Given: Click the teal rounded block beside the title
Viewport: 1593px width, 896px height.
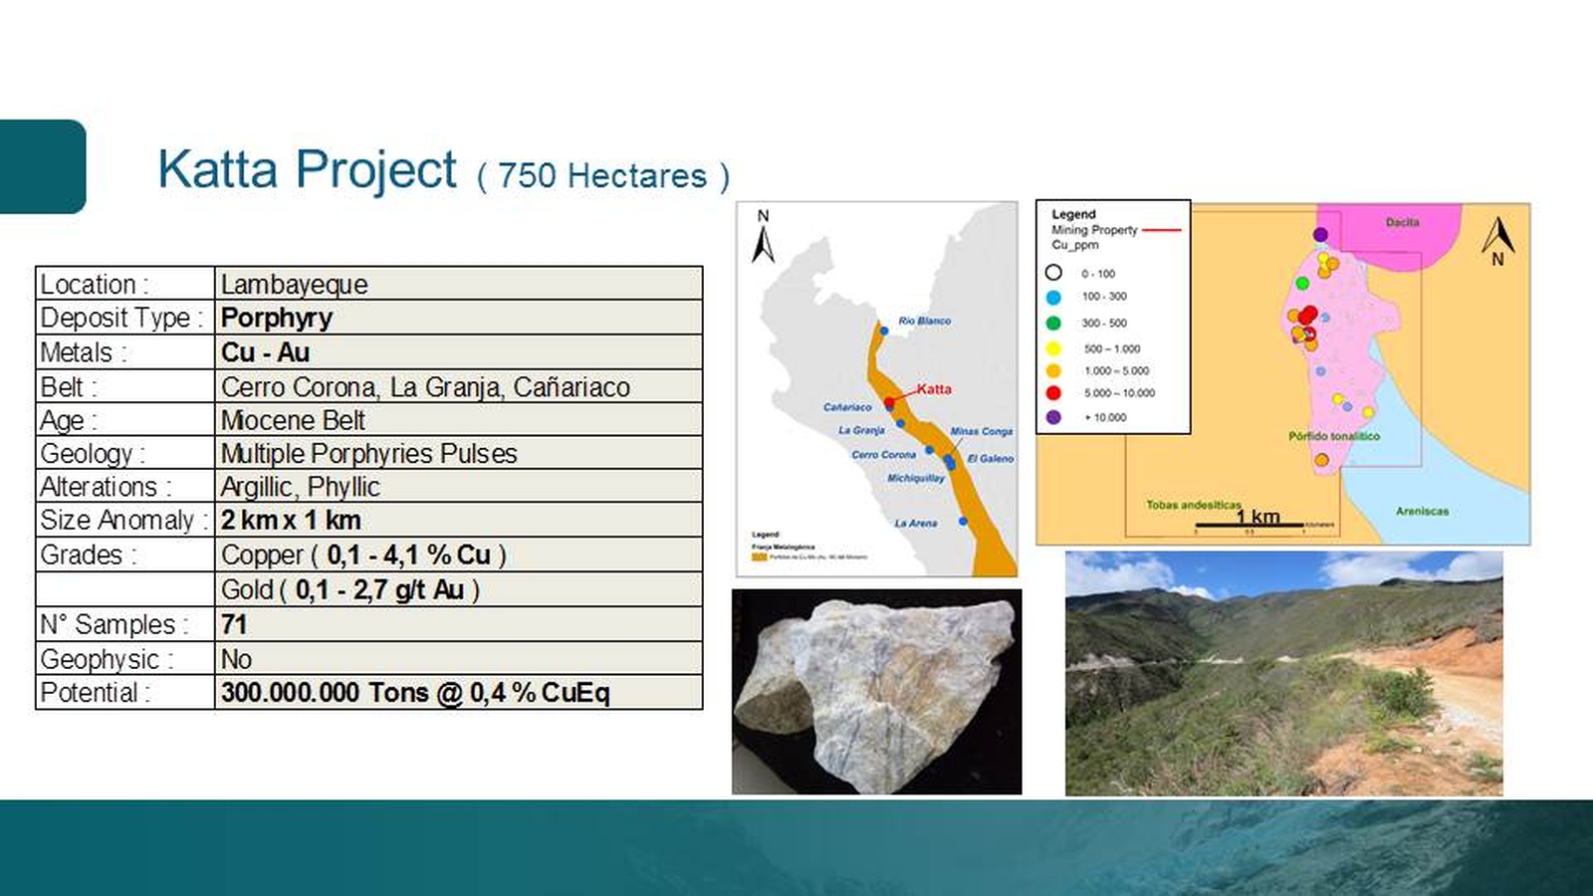Looking at the screenshot, I should coord(43,166).
